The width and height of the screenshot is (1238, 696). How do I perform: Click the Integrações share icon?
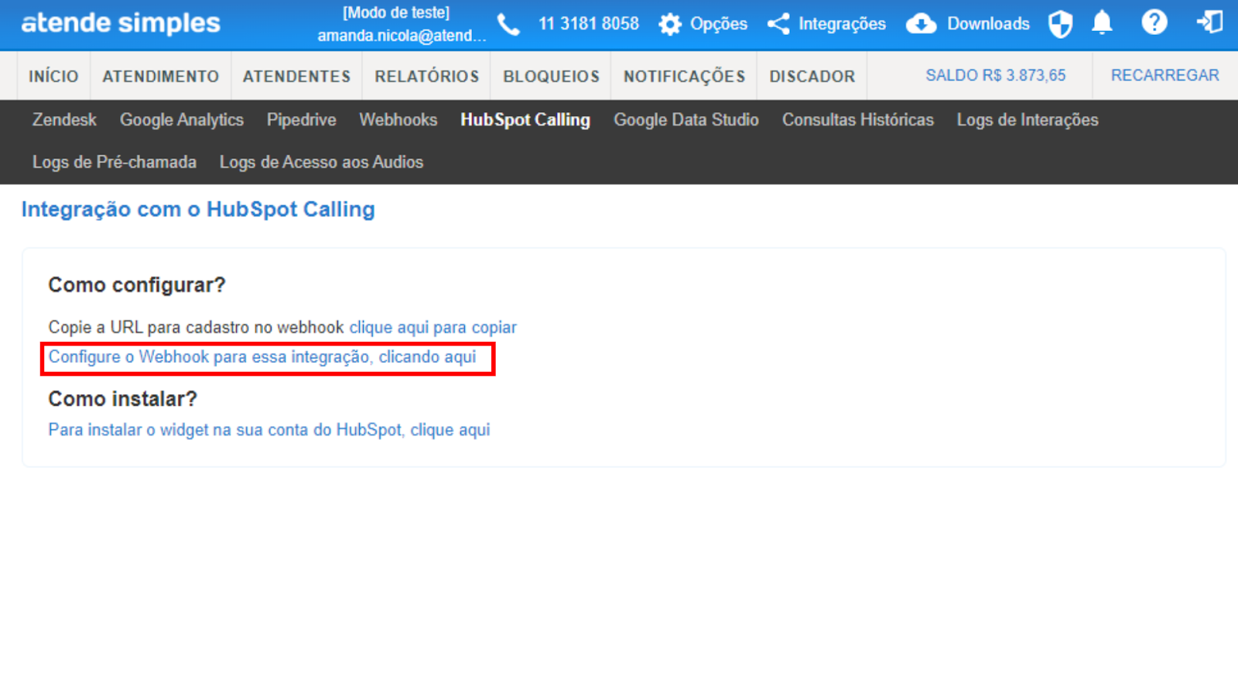tap(778, 24)
